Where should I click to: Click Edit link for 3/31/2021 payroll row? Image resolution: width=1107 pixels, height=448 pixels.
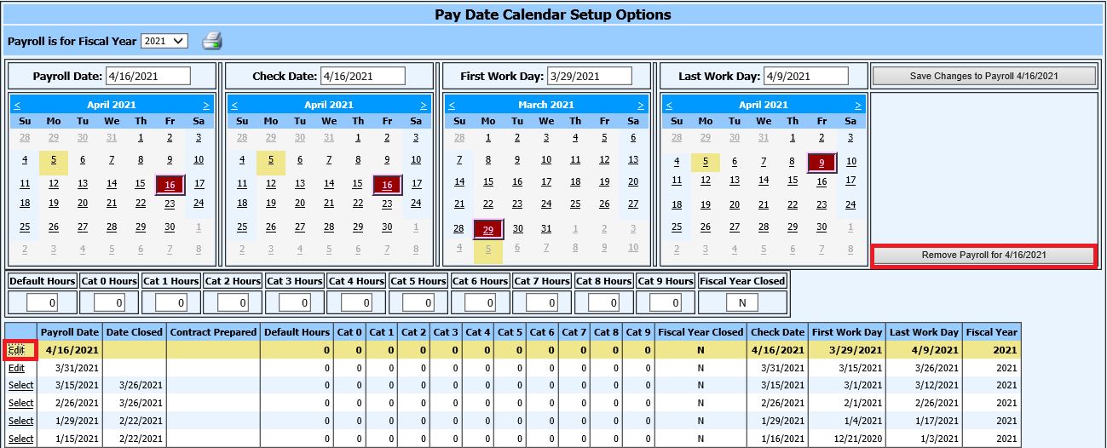pos(17,368)
